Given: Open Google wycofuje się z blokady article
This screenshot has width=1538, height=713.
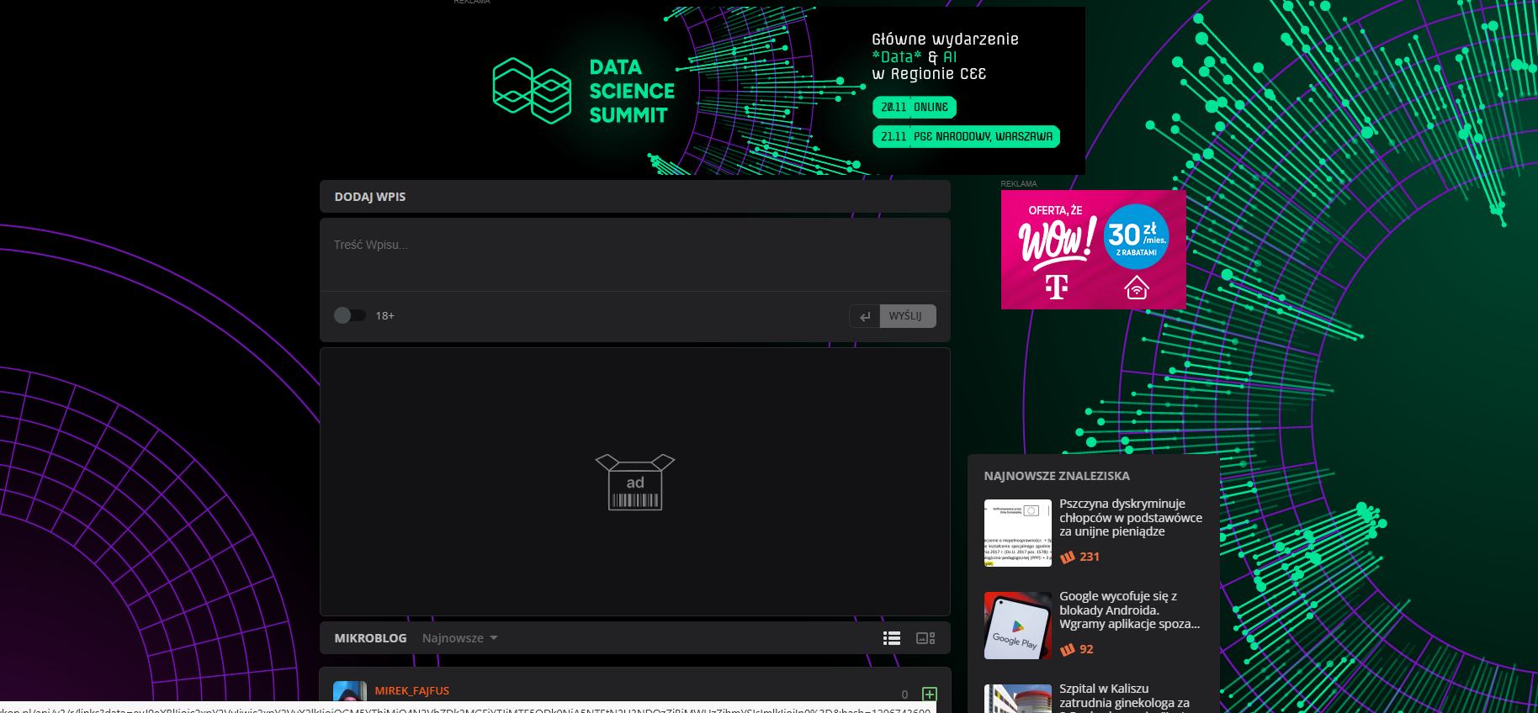Looking at the screenshot, I should click(1128, 610).
